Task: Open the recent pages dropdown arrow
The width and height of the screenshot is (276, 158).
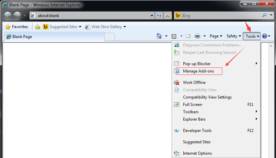Action: pyautogui.click(x=25, y=16)
